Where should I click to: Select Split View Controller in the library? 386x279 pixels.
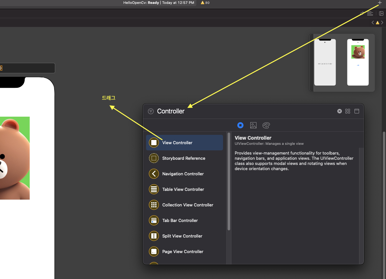click(184, 236)
